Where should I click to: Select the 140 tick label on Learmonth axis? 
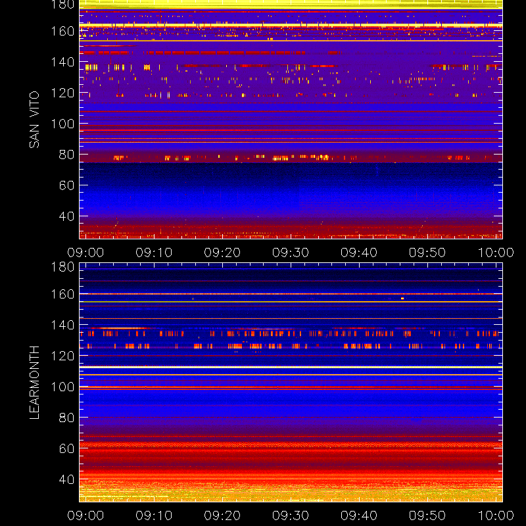coord(62,325)
